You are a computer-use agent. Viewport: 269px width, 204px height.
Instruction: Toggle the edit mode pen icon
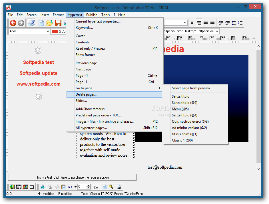click(31, 23)
